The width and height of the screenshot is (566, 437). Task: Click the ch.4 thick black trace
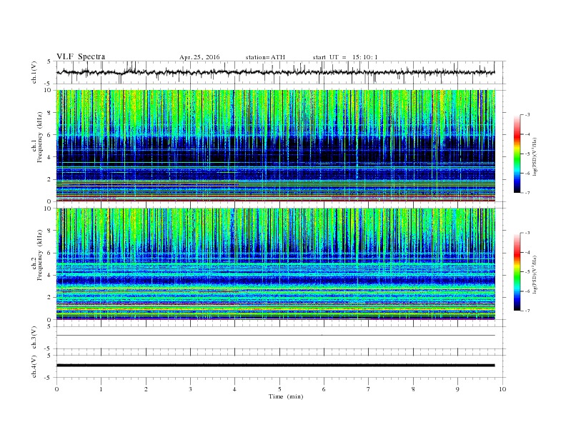pos(275,366)
